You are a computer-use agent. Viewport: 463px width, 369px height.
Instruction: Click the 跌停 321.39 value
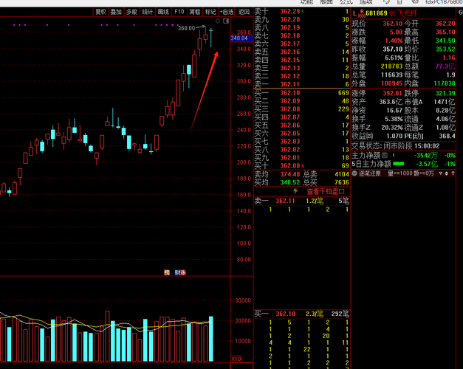445,94
